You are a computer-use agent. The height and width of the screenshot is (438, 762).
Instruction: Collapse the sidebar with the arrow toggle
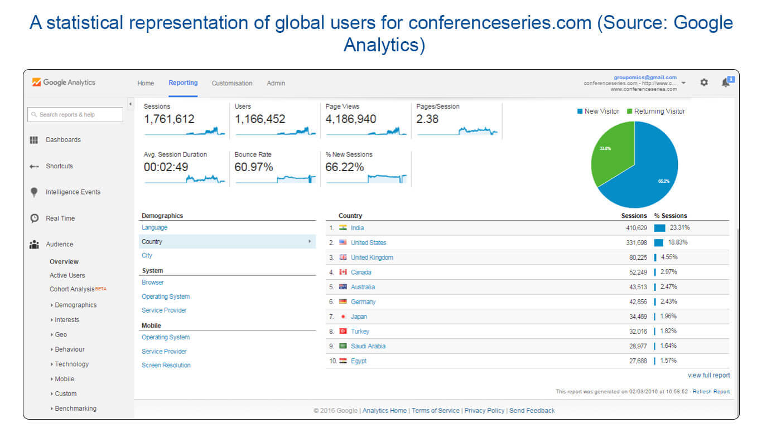click(131, 104)
